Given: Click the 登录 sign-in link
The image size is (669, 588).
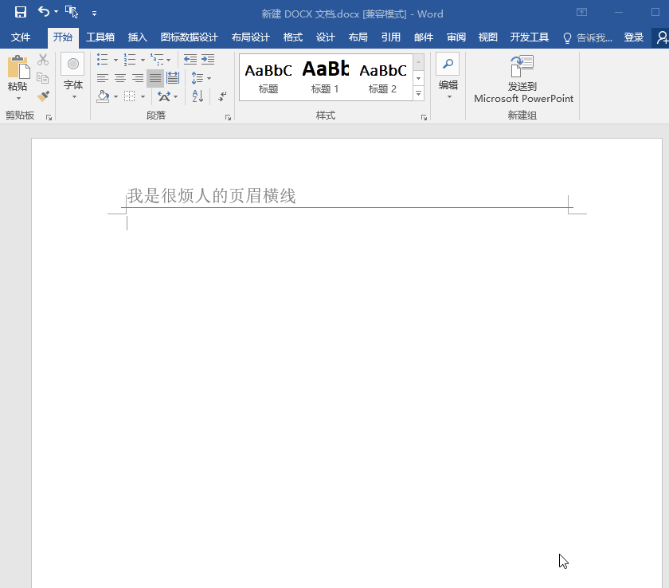Looking at the screenshot, I should point(633,37).
